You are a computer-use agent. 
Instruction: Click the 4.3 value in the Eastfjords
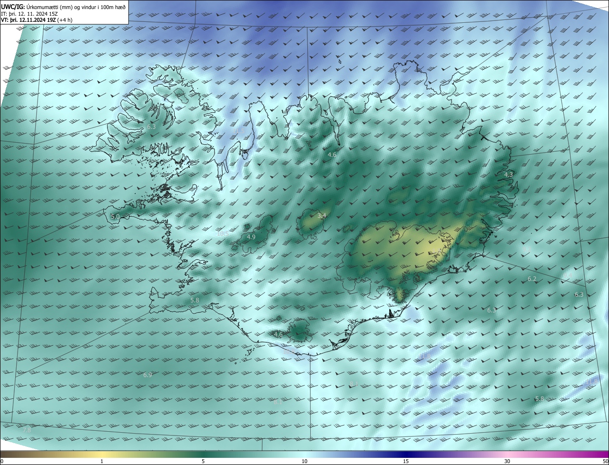[509, 175]
